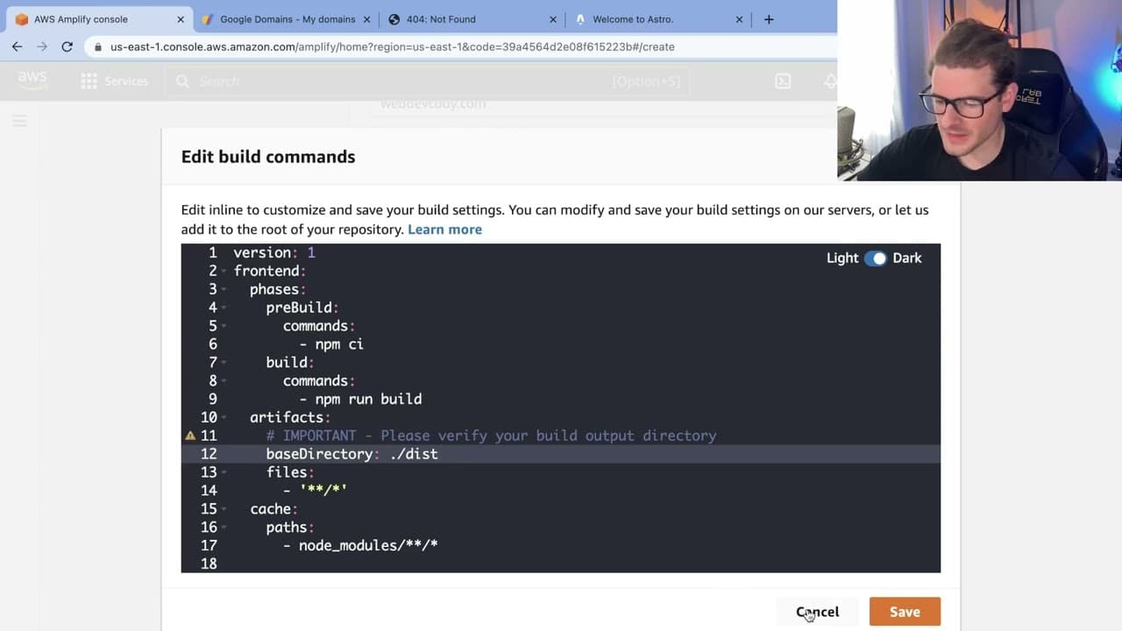The image size is (1122, 631).
Task: Cancel editing build commands
Action: 817,612
